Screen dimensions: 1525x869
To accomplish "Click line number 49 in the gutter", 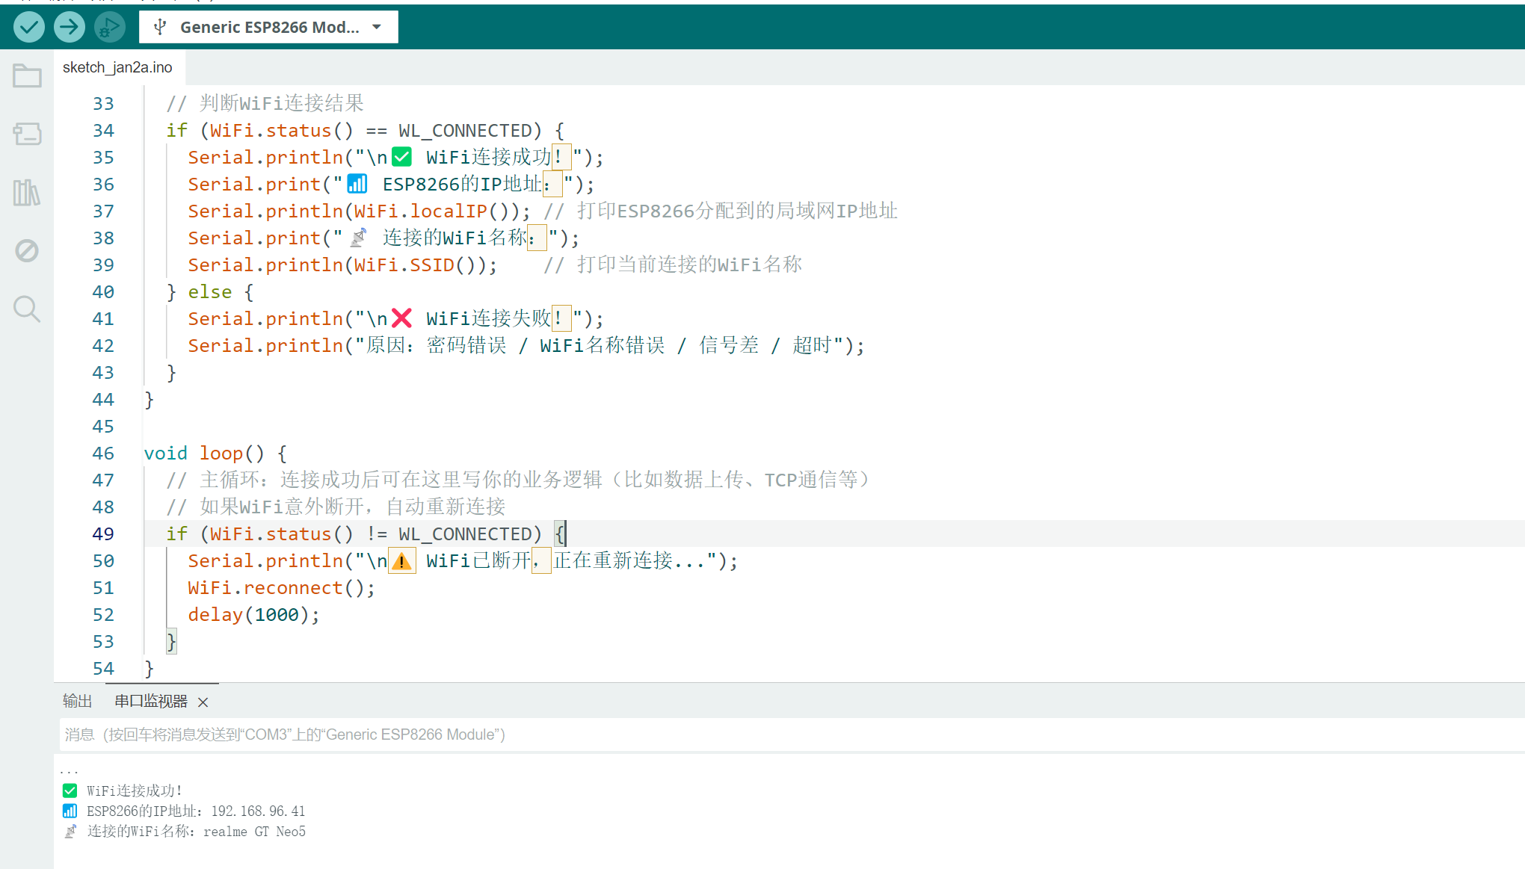I will coord(103,534).
